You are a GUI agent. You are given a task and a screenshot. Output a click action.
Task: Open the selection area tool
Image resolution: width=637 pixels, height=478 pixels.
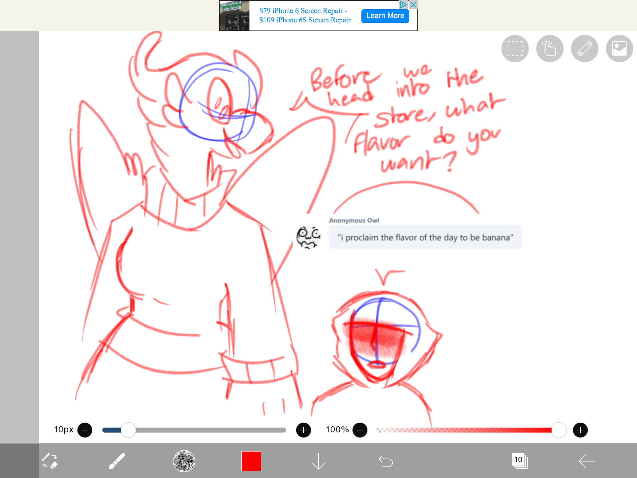coord(515,49)
